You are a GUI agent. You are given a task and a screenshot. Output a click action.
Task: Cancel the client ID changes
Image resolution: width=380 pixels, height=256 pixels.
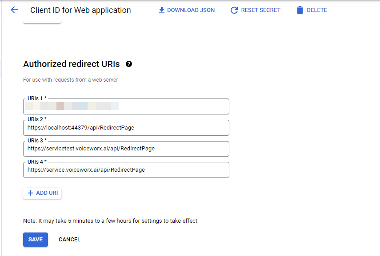point(69,240)
